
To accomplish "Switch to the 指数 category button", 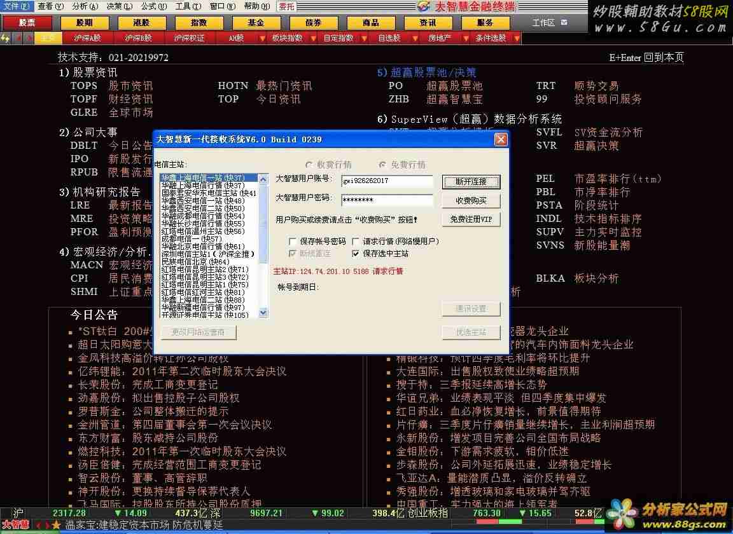I will [199, 22].
